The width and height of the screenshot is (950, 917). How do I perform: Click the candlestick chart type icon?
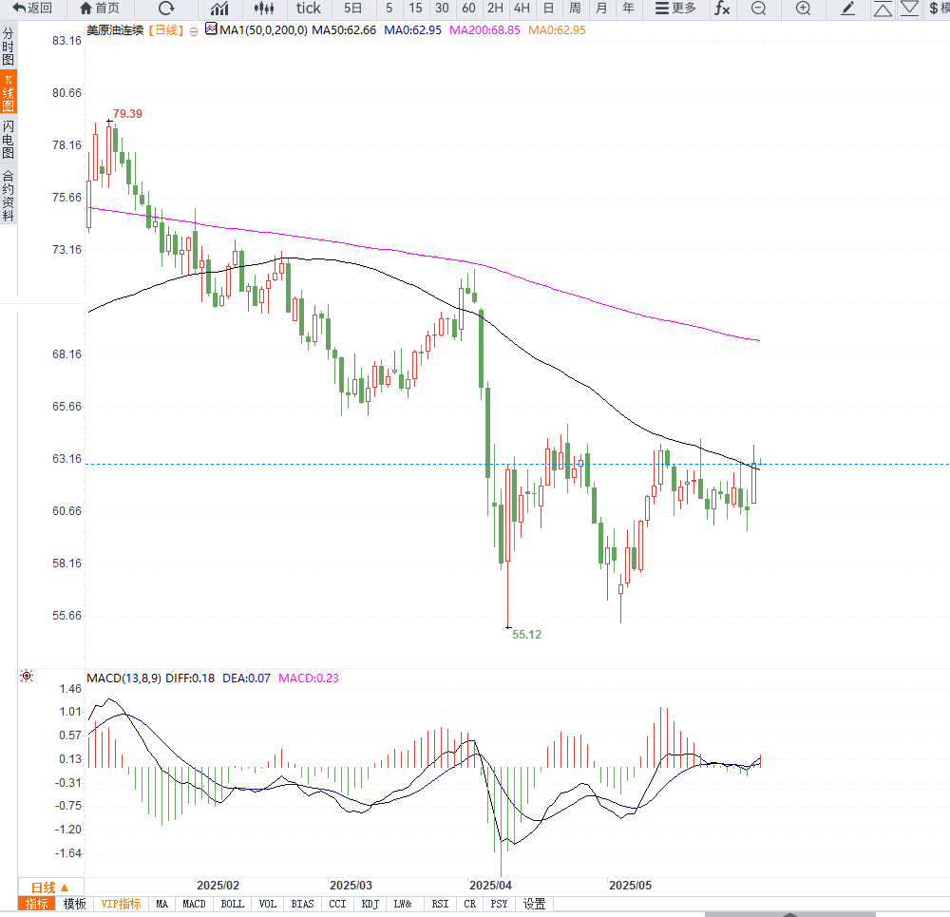(265, 9)
